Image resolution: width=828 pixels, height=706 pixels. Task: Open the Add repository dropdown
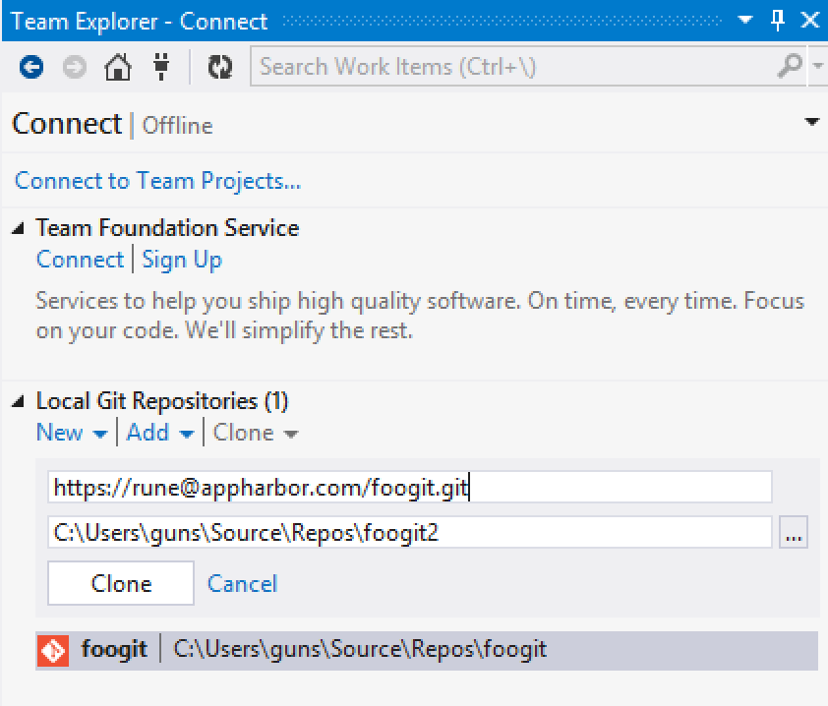tap(160, 433)
